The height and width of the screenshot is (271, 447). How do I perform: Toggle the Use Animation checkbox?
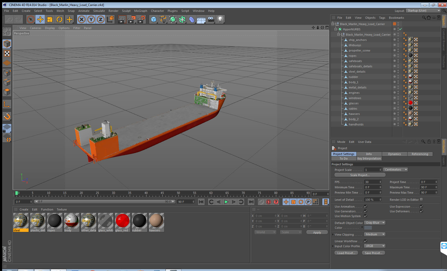click(365, 207)
